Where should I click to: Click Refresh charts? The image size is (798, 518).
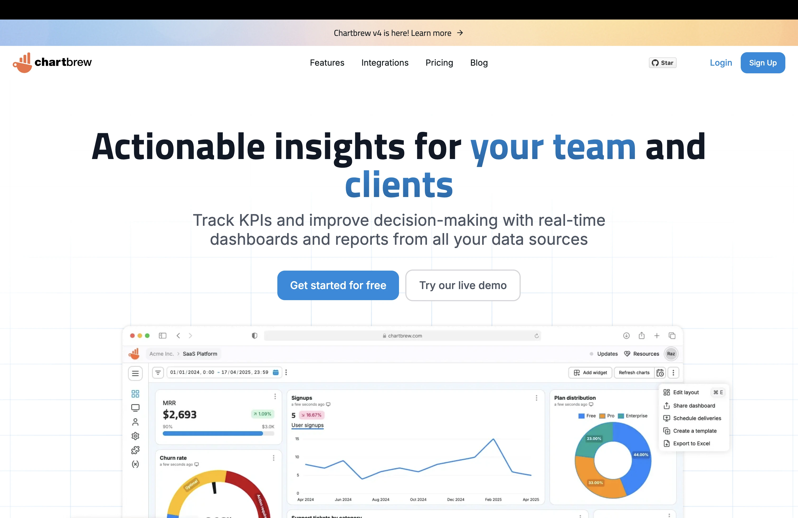click(x=634, y=372)
